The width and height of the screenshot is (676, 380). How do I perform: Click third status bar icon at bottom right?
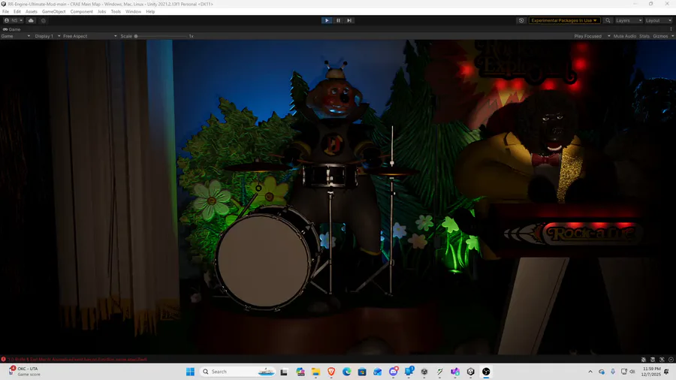point(662,359)
